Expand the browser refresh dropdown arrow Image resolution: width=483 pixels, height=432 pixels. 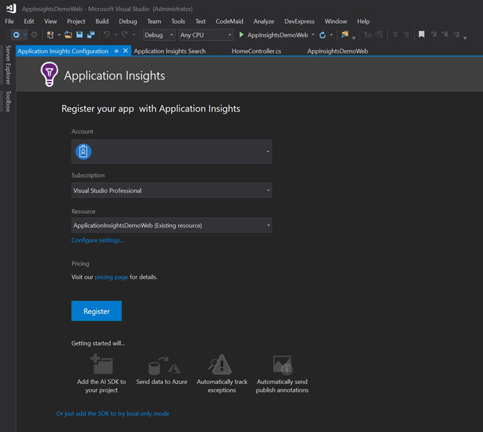coord(331,35)
